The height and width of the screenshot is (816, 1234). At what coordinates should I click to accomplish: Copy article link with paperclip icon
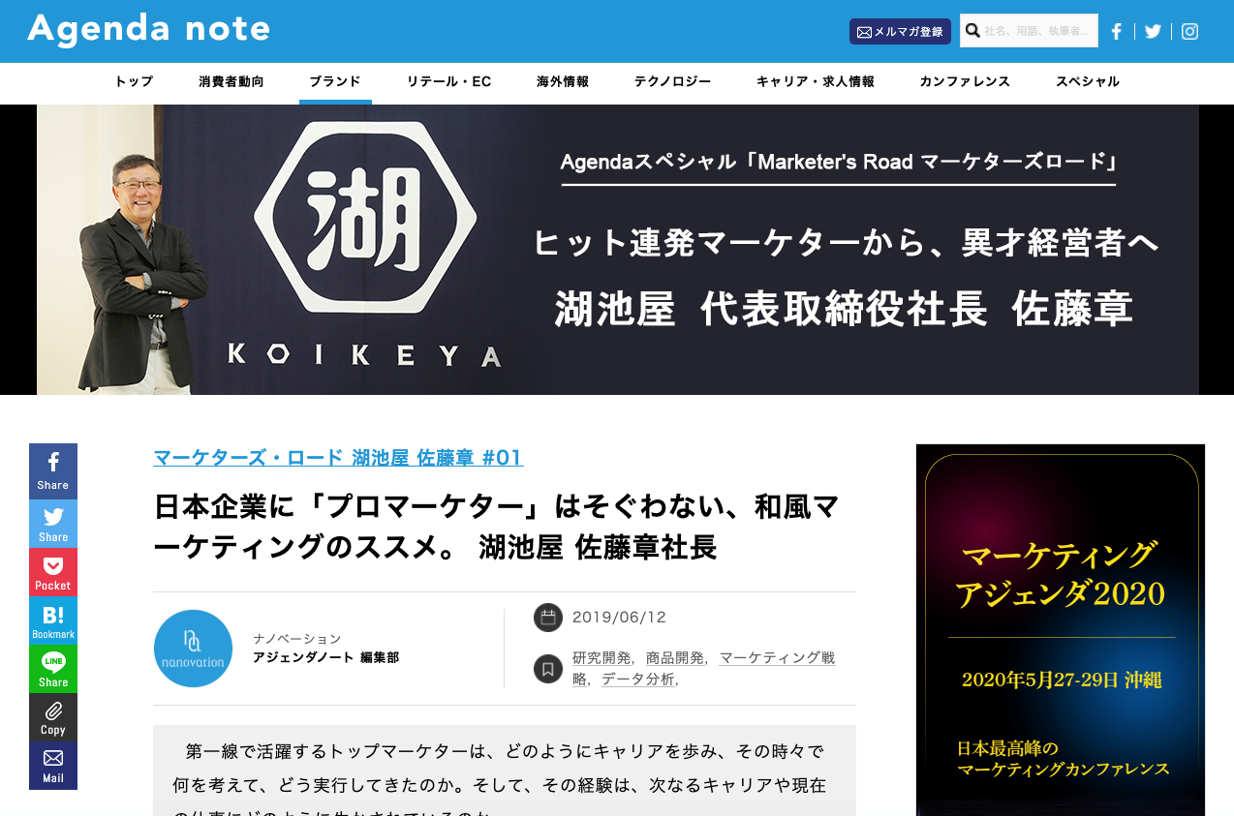pos(53,717)
